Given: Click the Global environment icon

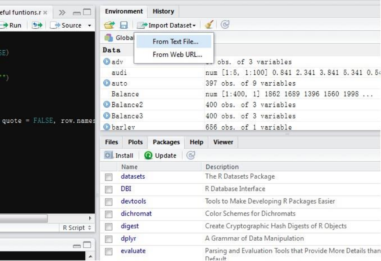Looking at the screenshot, I should (x=109, y=38).
